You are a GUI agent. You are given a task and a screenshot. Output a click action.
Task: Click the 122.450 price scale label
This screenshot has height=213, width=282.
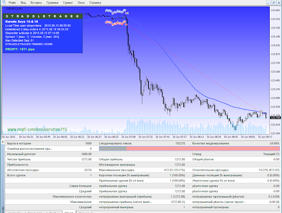click(275, 133)
